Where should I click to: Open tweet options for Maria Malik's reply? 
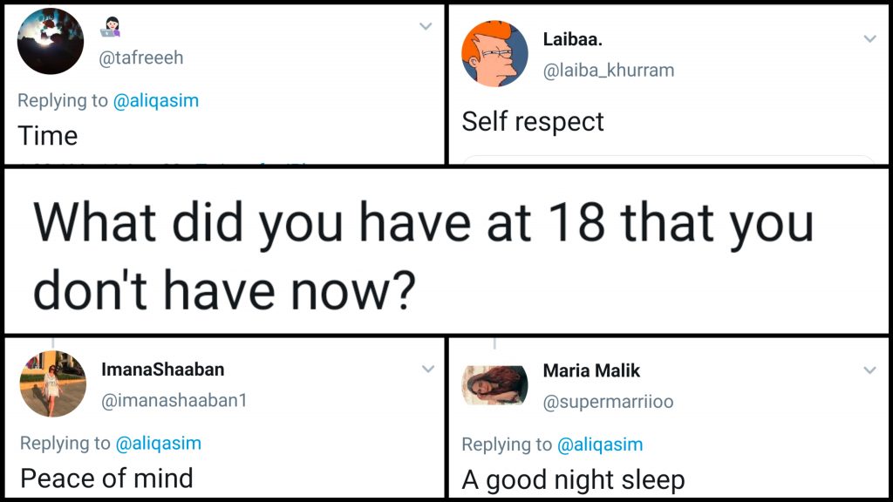click(x=869, y=370)
